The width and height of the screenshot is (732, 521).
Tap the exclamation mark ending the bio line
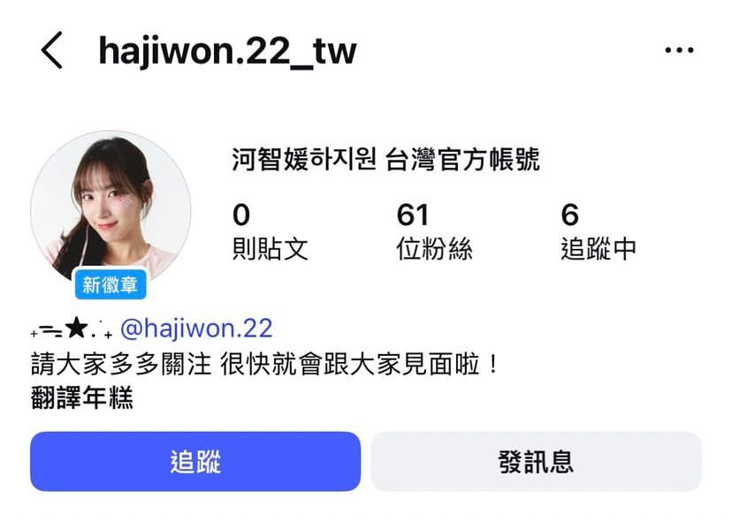[493, 364]
